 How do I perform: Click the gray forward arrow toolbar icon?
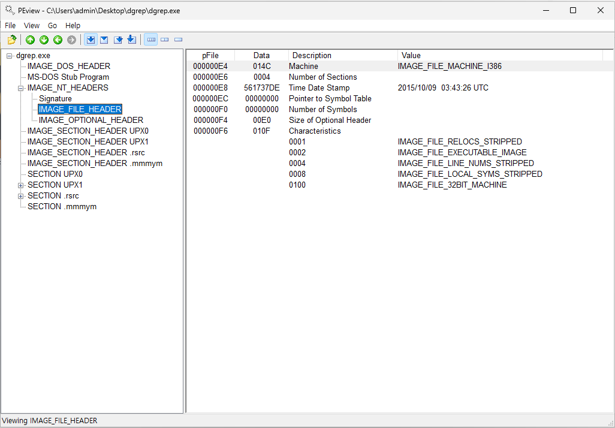tap(71, 40)
